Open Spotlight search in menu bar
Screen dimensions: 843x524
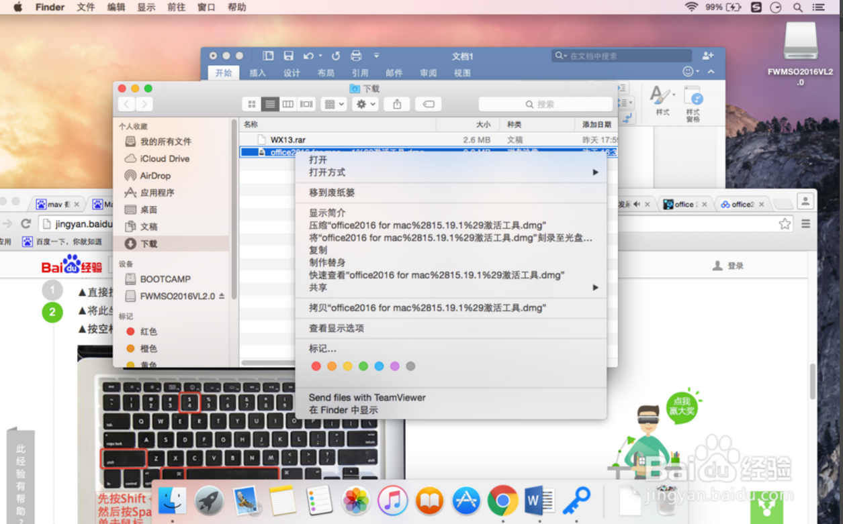[x=798, y=7]
